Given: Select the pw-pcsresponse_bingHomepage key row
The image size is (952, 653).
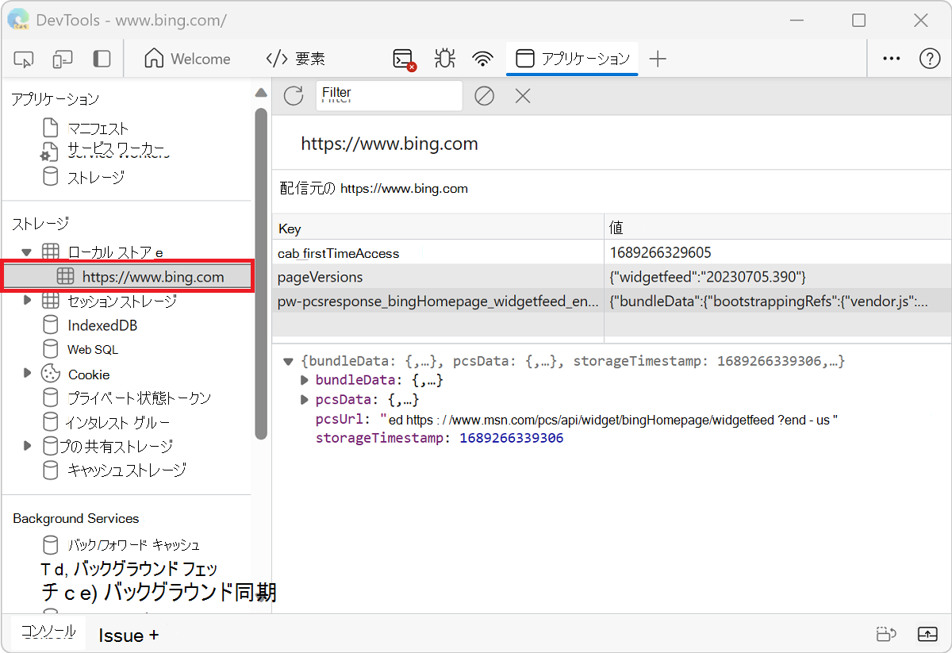Looking at the screenshot, I should (438, 302).
